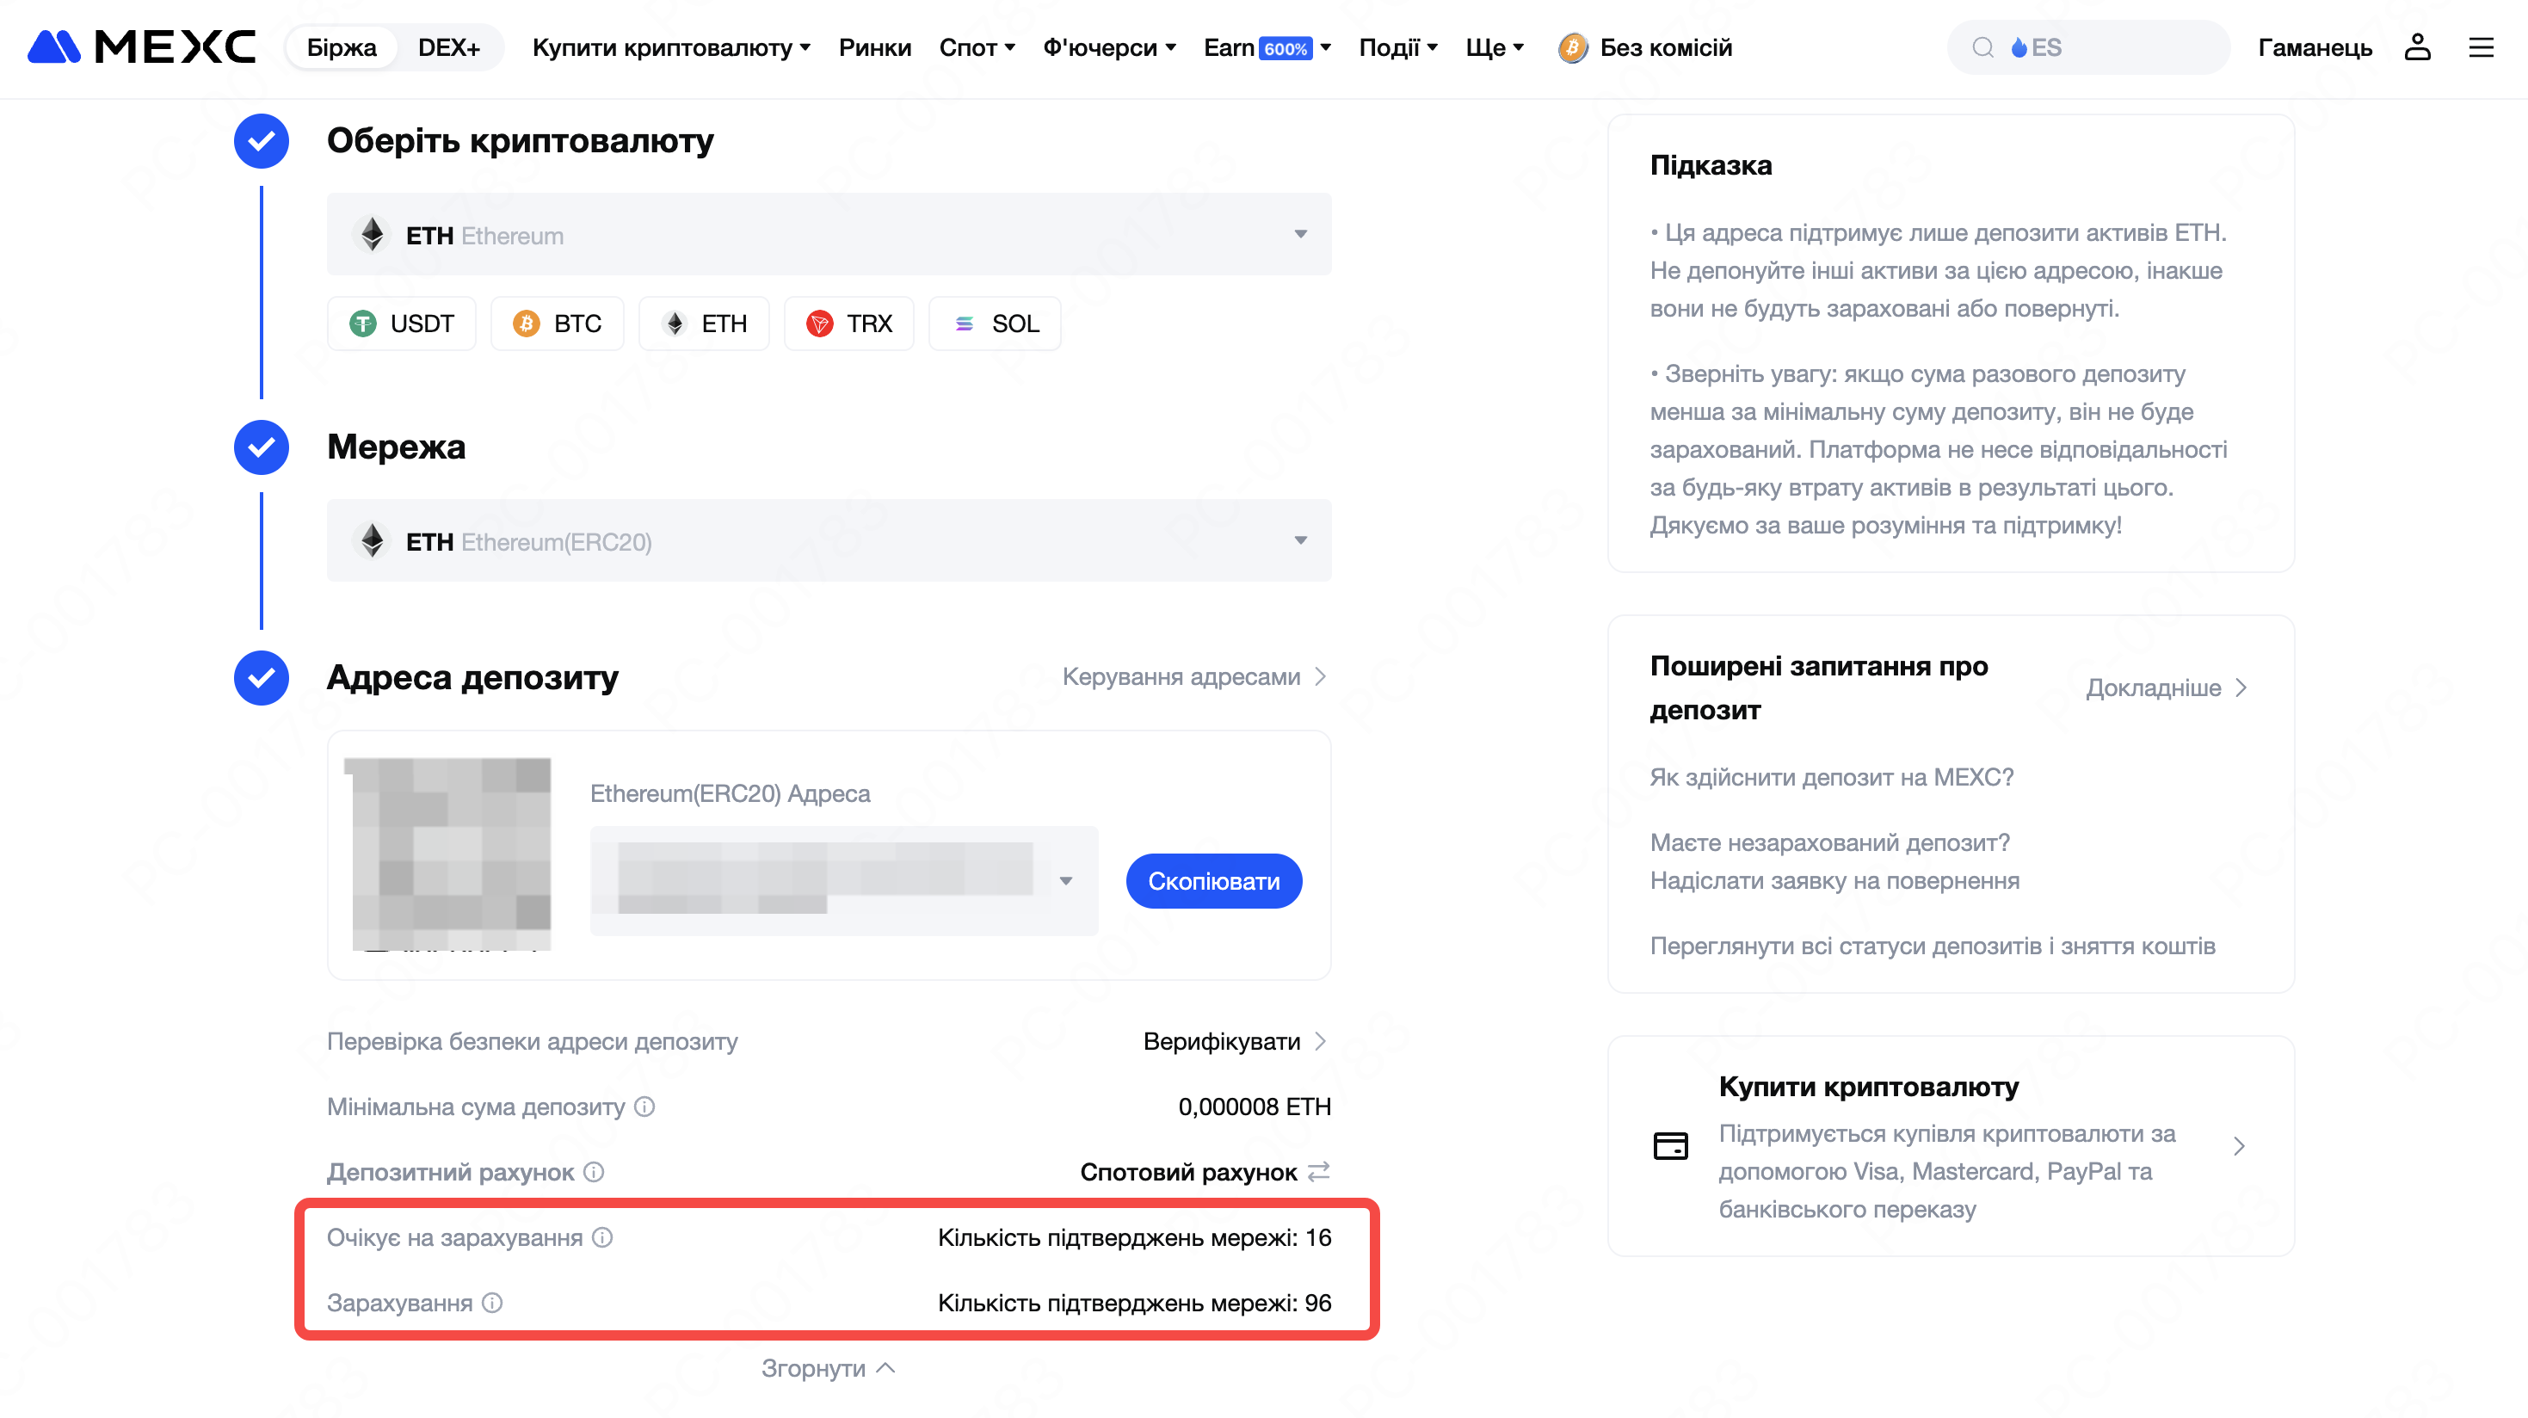The width and height of the screenshot is (2528, 1418).
Task: Click the search magnifier icon
Action: point(1983,47)
